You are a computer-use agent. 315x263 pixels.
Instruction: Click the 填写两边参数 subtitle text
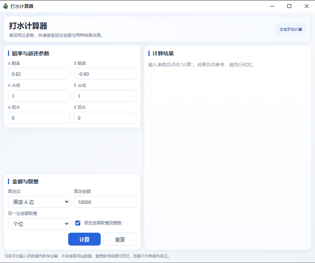(56, 35)
